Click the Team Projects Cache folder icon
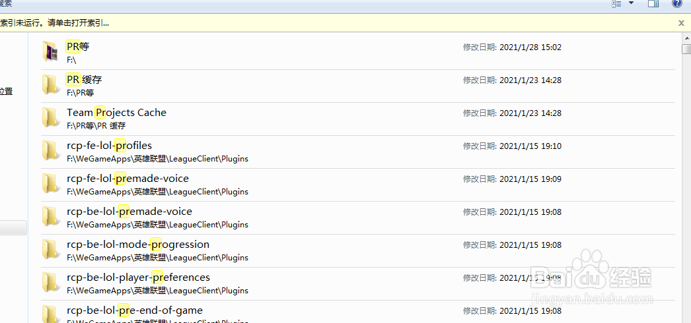The image size is (691, 323). [50, 117]
